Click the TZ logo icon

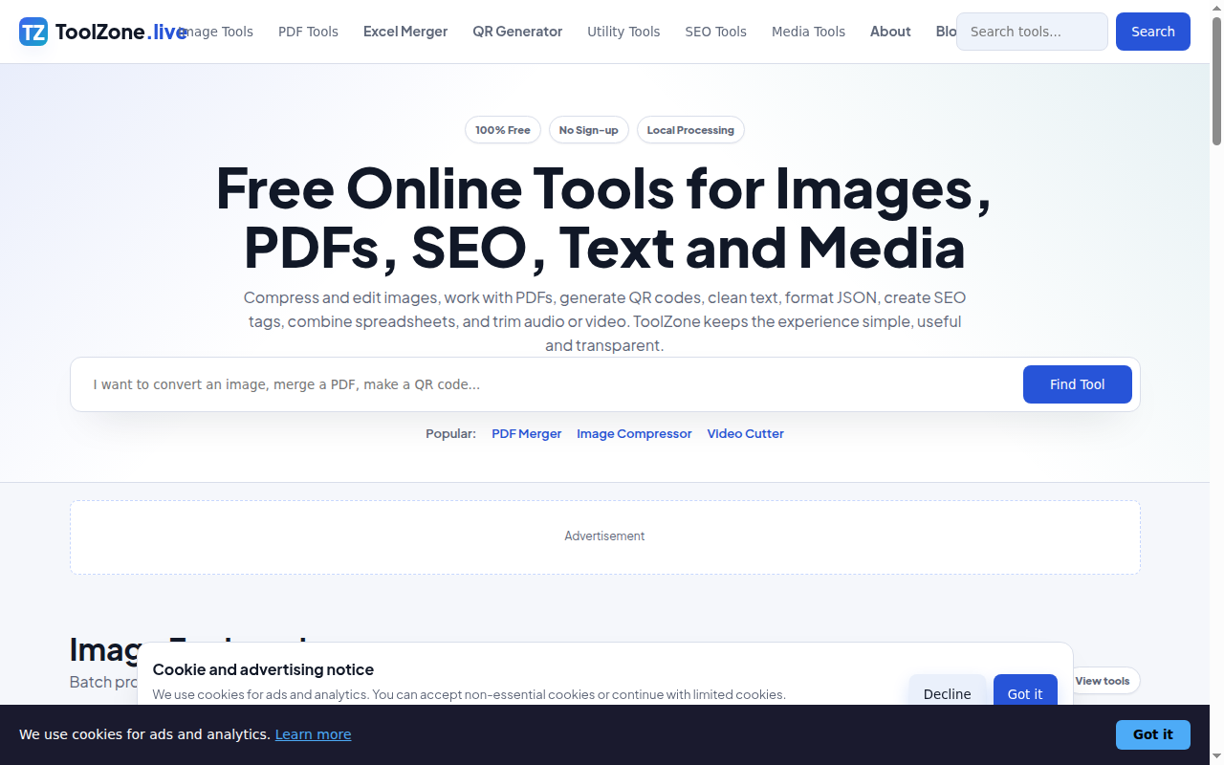pos(33,32)
